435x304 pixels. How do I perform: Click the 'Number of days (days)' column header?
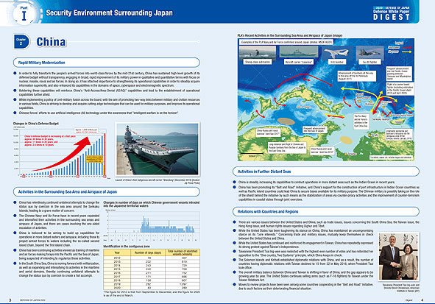pos(148,252)
